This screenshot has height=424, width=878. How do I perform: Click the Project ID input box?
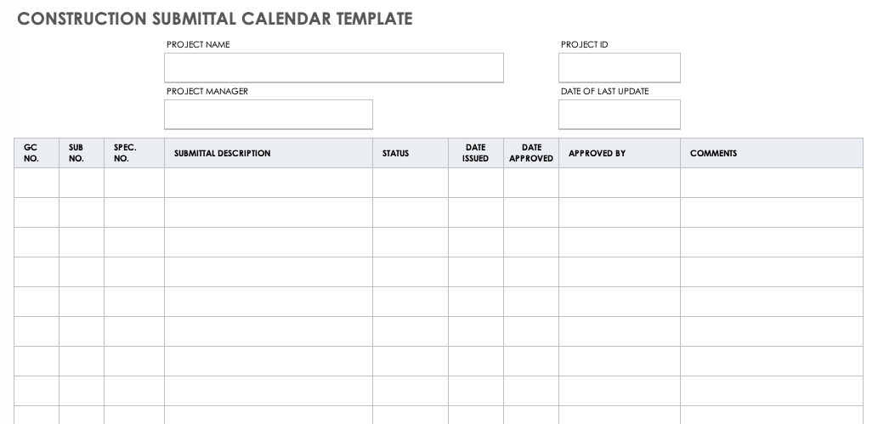tap(619, 68)
